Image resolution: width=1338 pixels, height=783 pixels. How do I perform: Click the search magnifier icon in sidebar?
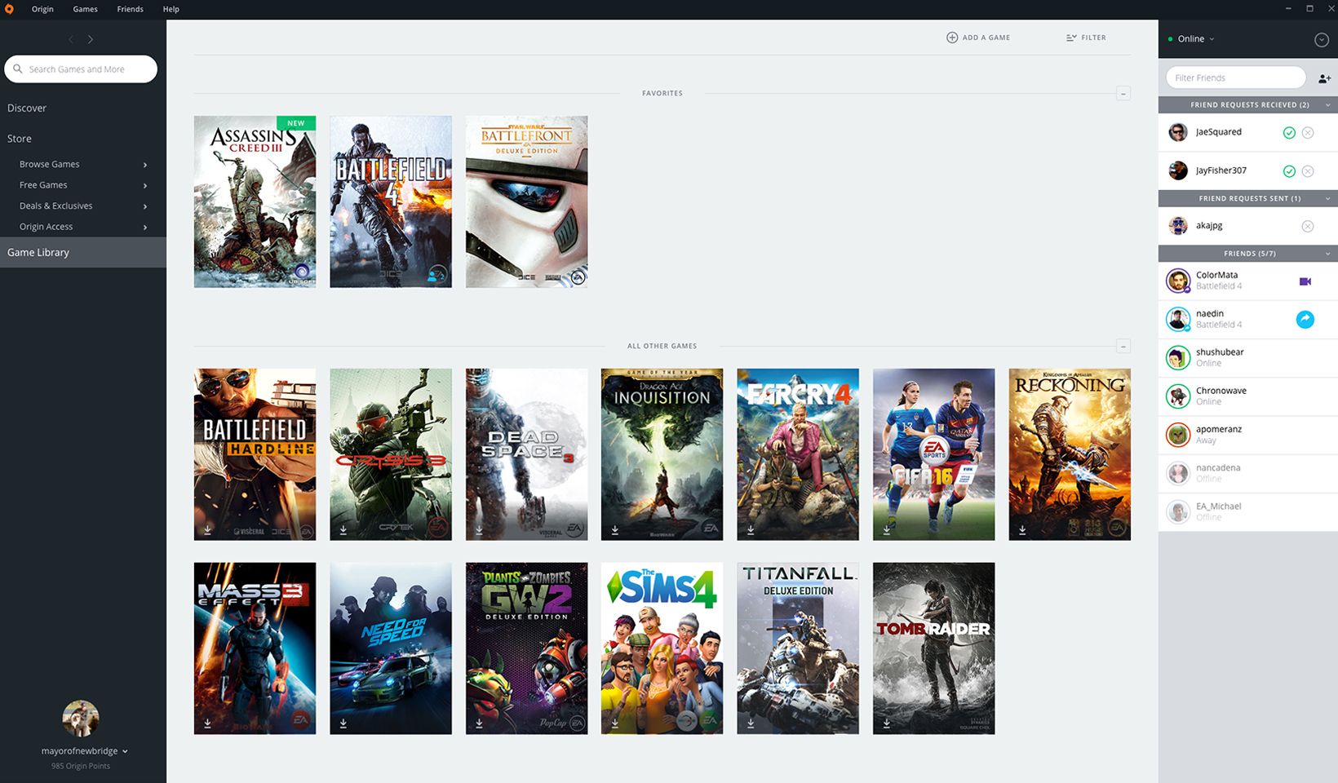[x=19, y=69]
